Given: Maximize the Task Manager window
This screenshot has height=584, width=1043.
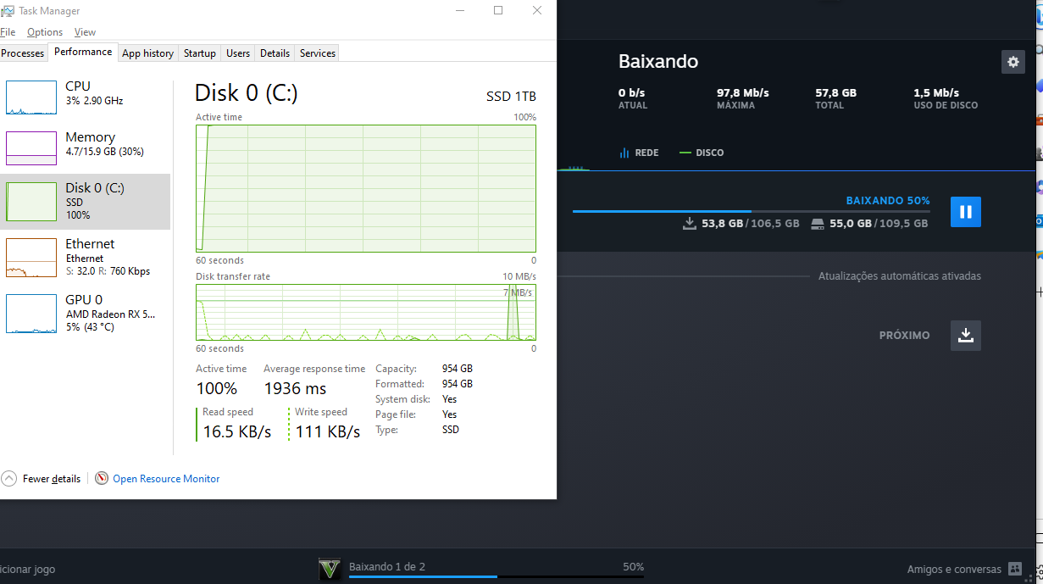Looking at the screenshot, I should click(498, 10).
